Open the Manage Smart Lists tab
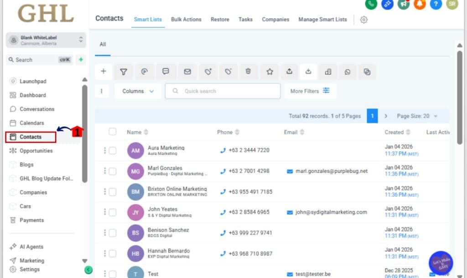The image size is (467, 278). click(x=322, y=20)
